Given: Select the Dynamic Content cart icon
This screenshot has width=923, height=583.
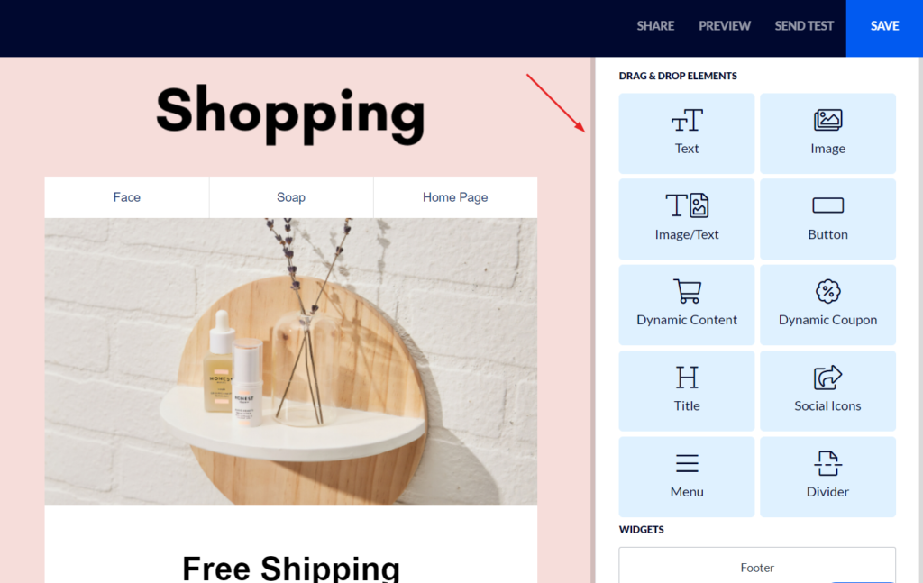Looking at the screenshot, I should click(x=687, y=291).
